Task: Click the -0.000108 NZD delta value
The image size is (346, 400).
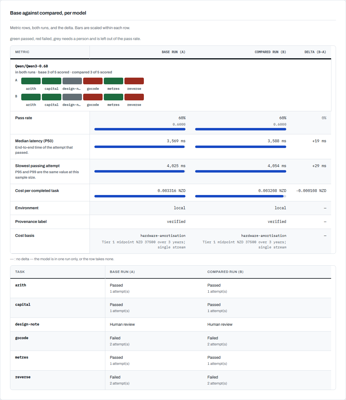Action: [311, 191]
